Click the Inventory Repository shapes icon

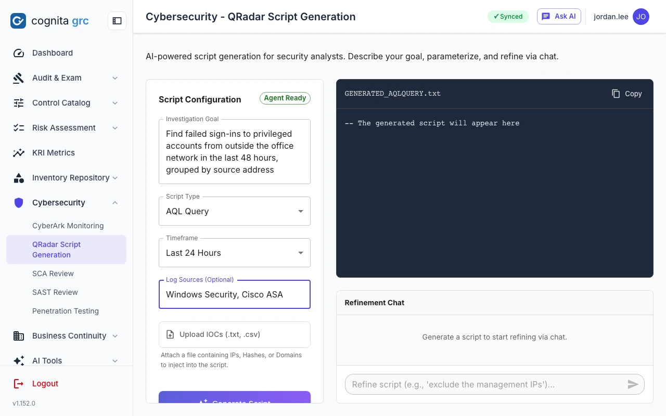pyautogui.click(x=19, y=178)
